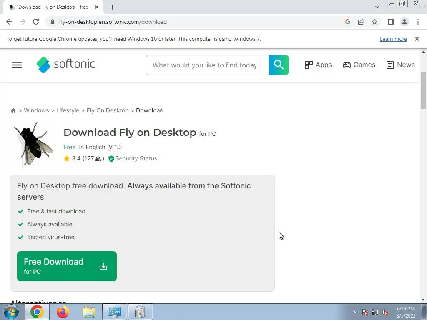Click the home breadcrumb icon
427x320 pixels.
(13, 110)
